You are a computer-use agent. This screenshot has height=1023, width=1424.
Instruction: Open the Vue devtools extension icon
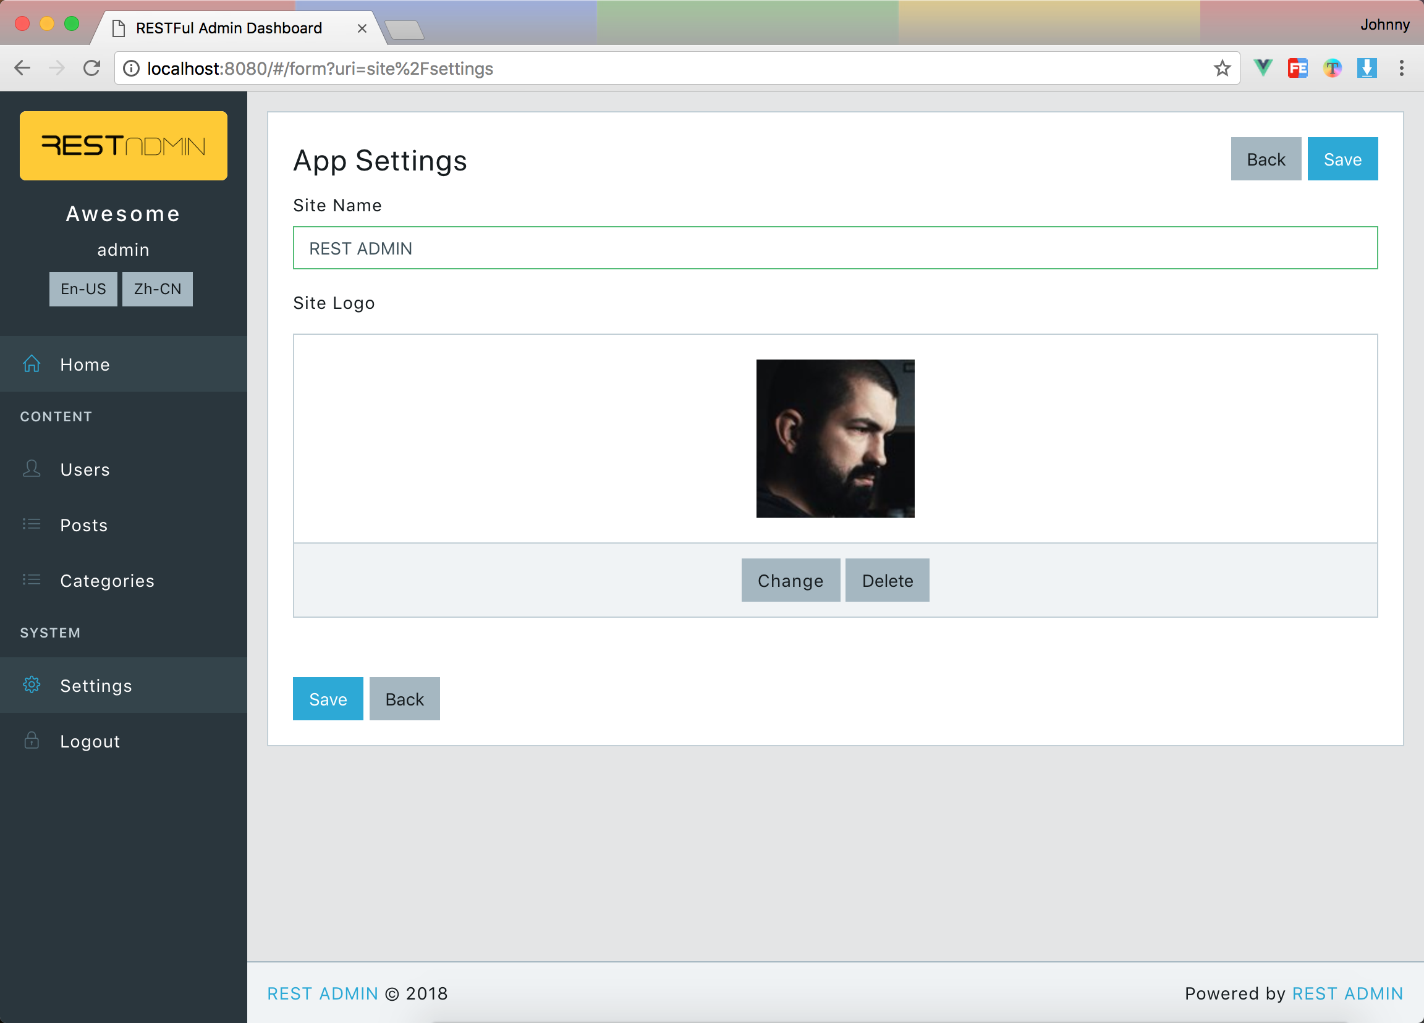tap(1263, 68)
